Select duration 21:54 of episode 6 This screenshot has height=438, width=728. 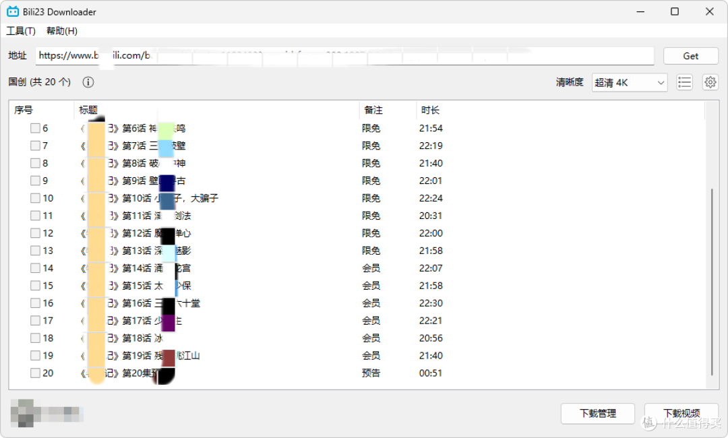pyautogui.click(x=431, y=128)
